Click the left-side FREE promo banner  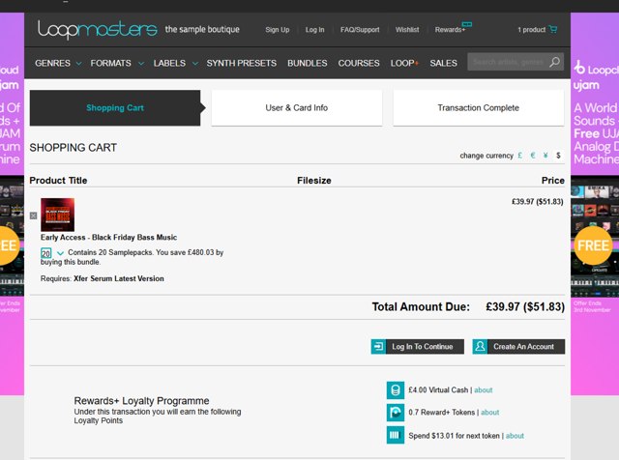point(12,204)
